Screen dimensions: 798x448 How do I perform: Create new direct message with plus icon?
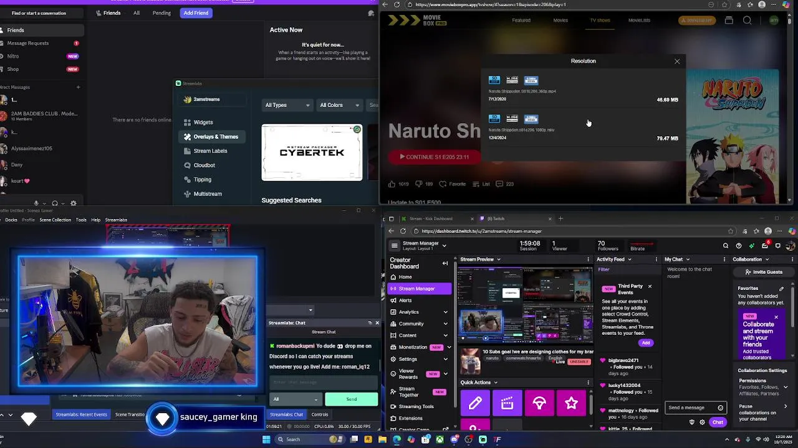(78, 87)
